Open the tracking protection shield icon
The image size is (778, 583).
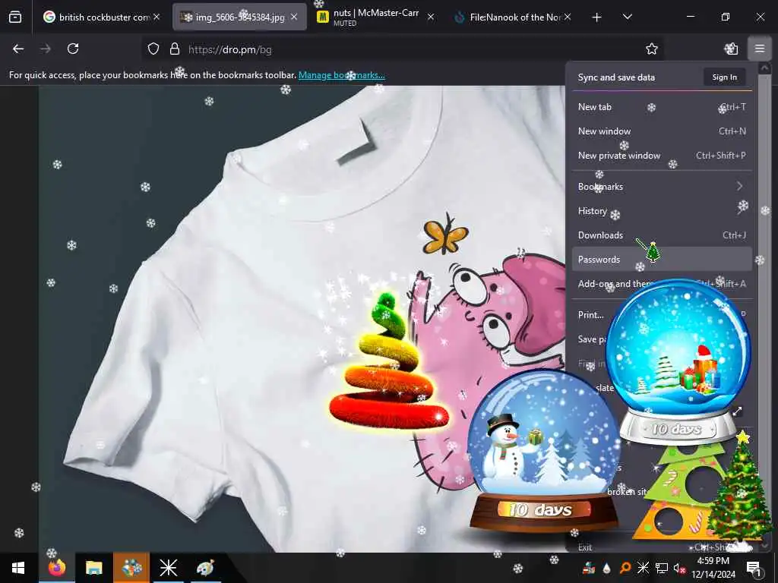tap(153, 49)
